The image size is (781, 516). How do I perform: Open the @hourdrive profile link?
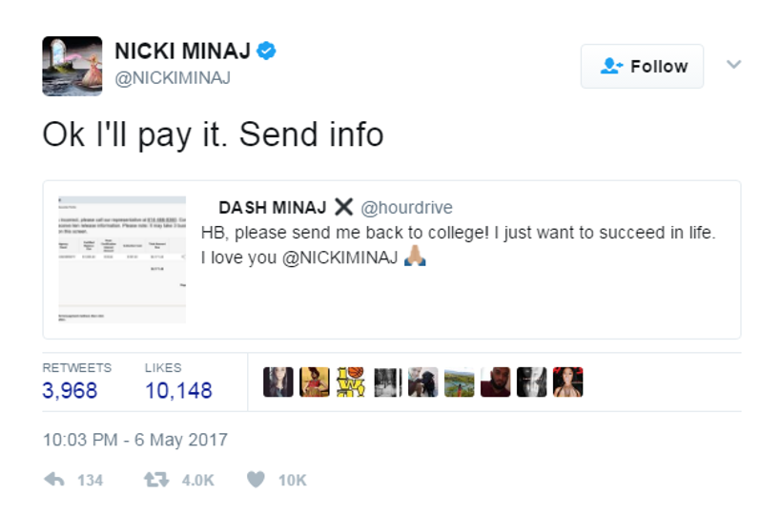coord(406,207)
